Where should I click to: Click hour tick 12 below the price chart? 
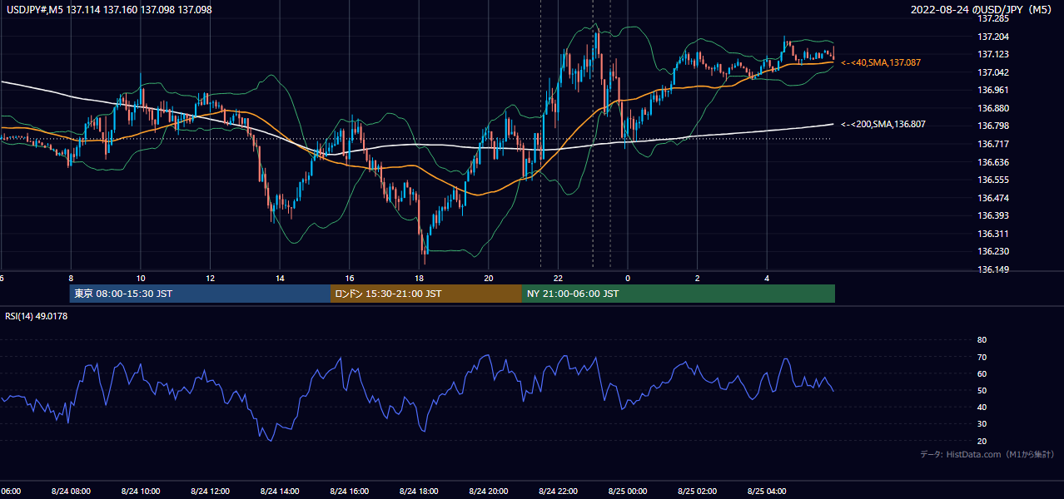[210, 279]
